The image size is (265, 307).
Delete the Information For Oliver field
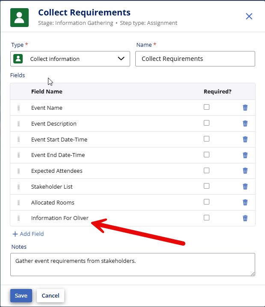(245, 218)
